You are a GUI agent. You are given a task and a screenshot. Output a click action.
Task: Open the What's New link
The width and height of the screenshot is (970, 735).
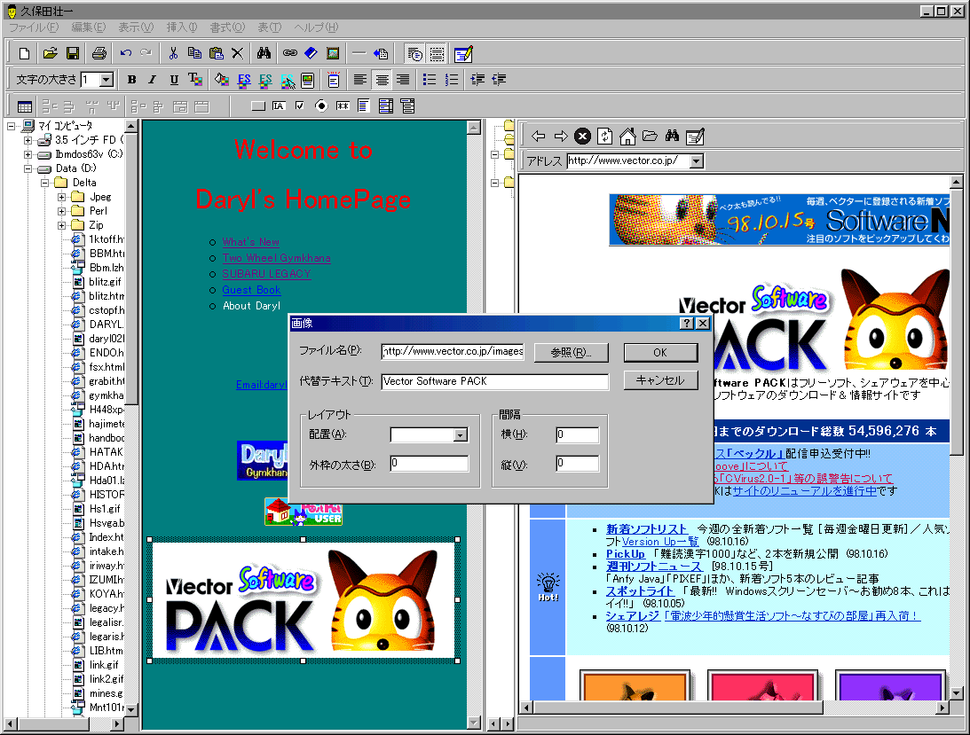250,242
